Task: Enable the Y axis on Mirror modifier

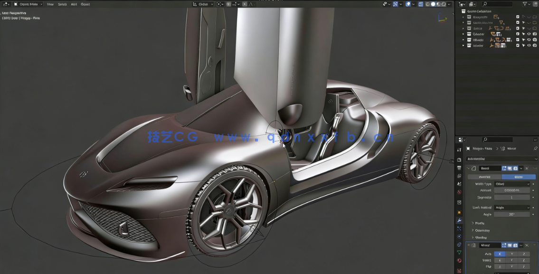Action: click(511, 253)
